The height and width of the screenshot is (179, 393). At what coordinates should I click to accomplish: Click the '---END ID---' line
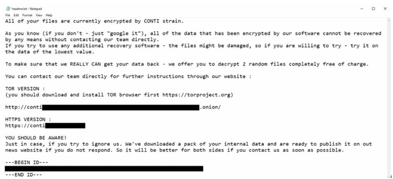coord(24,175)
